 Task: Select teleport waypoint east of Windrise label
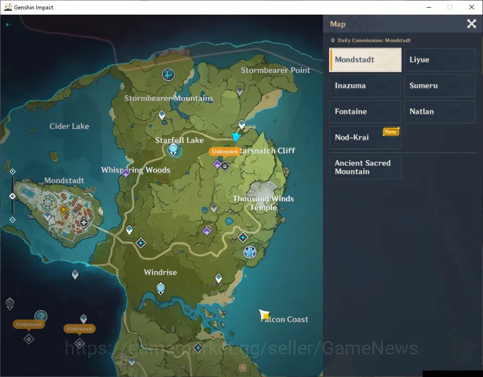[218, 279]
